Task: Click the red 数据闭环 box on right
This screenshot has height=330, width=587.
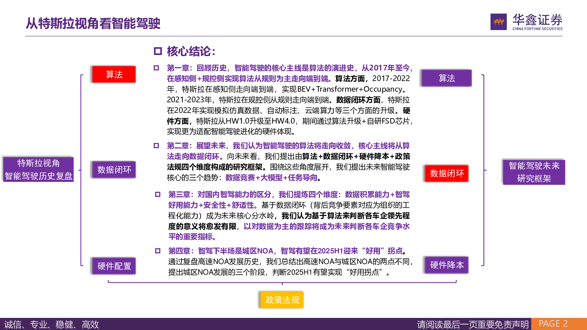Action: [446, 173]
